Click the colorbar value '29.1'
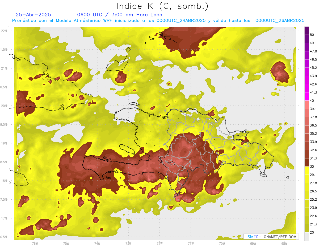319x247 pixels. point(313,175)
